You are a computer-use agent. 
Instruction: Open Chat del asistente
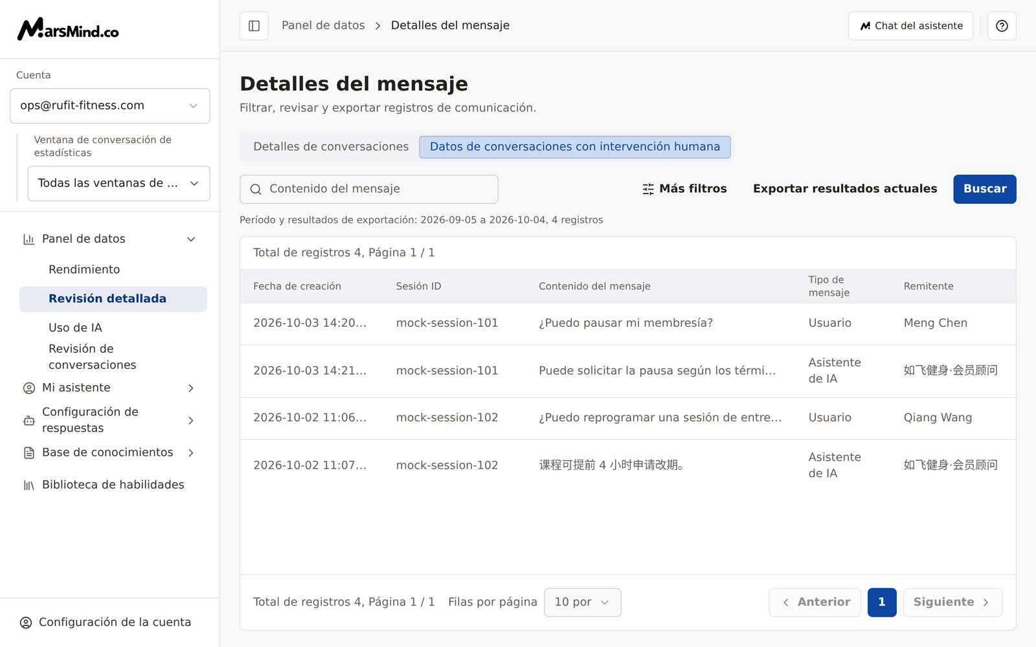910,26
